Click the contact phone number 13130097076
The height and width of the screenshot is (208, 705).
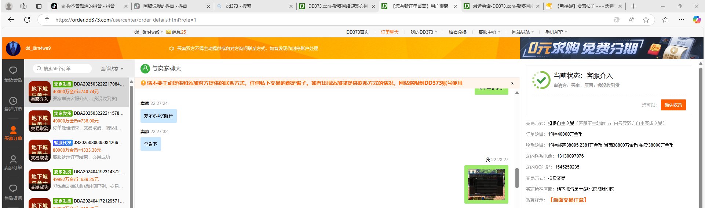[570, 156]
